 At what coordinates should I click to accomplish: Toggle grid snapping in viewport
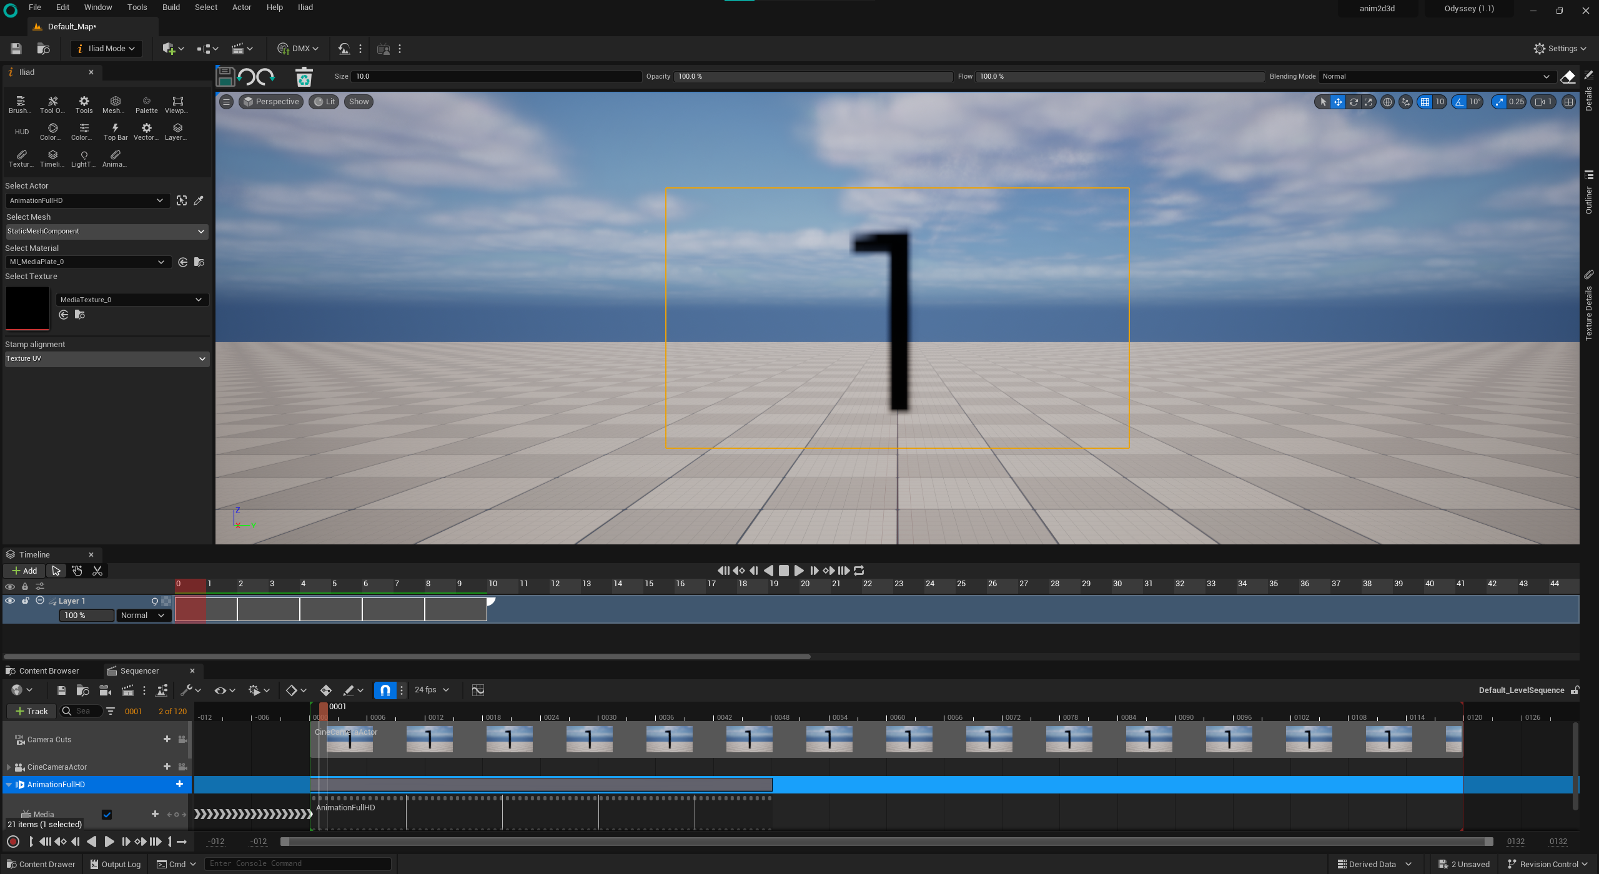pos(1425,102)
